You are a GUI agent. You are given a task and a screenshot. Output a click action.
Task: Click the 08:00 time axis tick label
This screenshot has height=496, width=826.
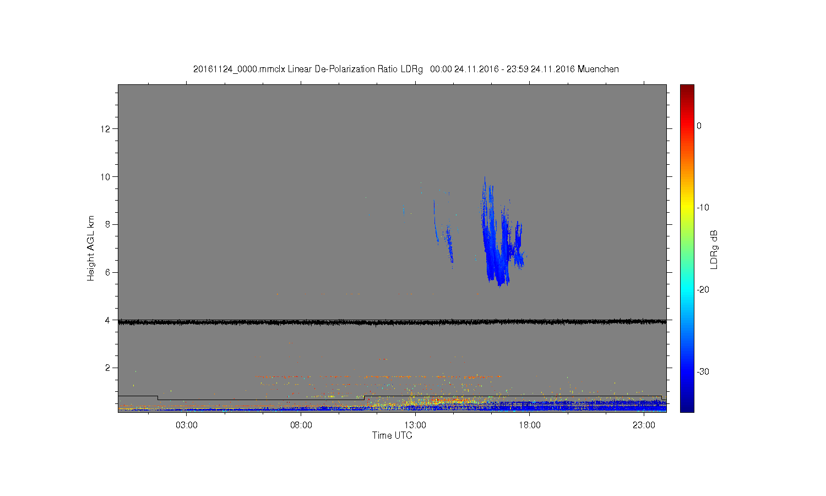[x=301, y=425]
